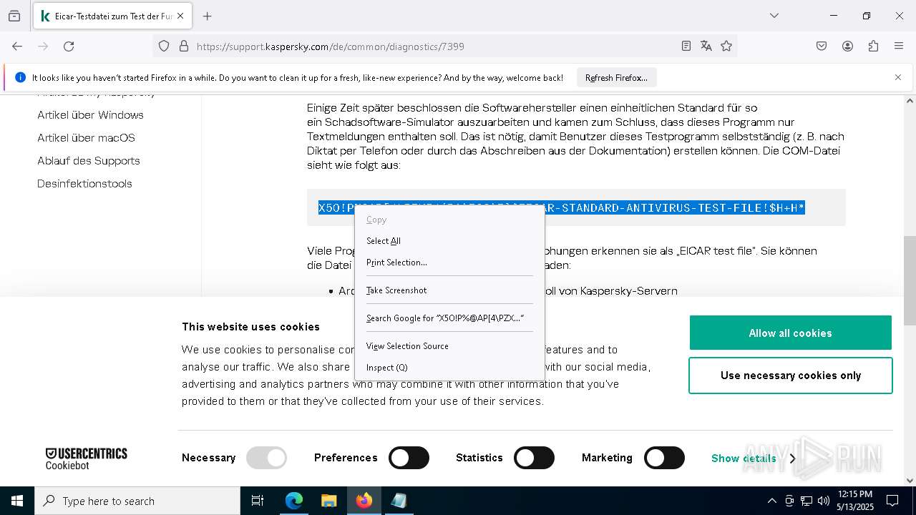Open the network tray icon
916x515 pixels.
[807, 501]
